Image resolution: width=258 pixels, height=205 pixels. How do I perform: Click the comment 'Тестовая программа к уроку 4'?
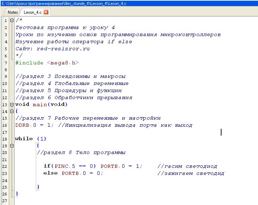pyautogui.click(x=65, y=28)
